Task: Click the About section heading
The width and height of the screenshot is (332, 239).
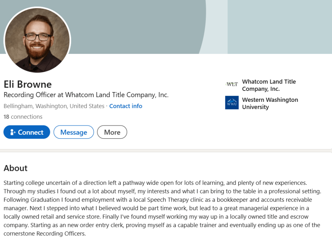Action: click(x=16, y=168)
